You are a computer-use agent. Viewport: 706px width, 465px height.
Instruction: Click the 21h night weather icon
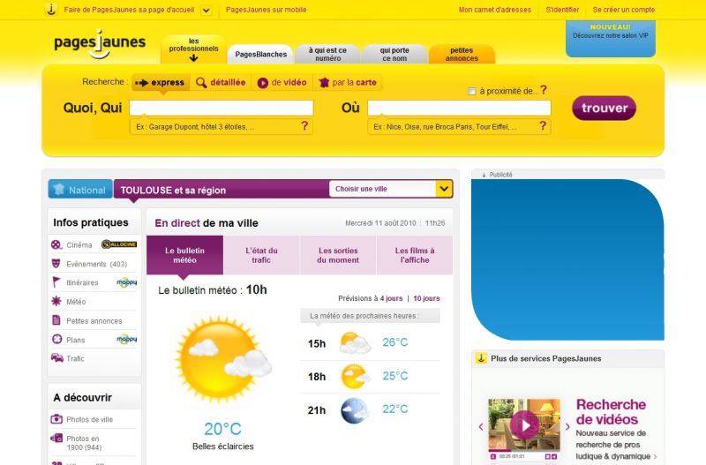pos(355,410)
